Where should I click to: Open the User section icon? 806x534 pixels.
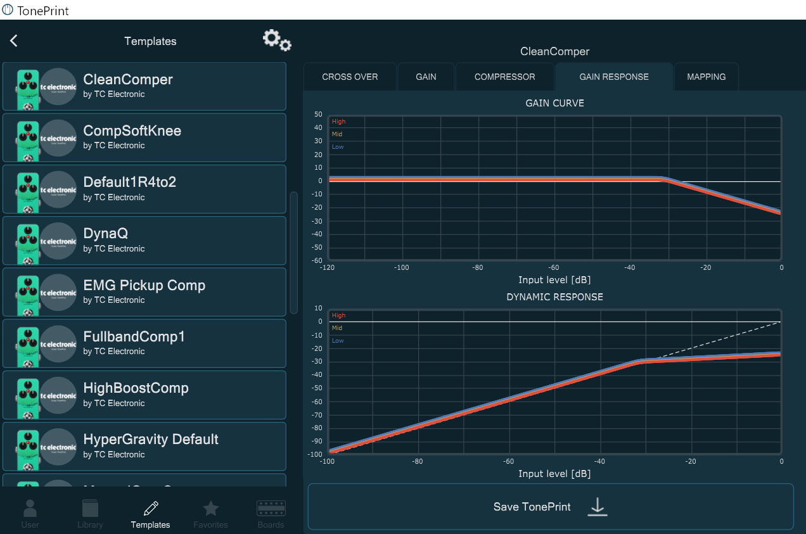(x=30, y=509)
